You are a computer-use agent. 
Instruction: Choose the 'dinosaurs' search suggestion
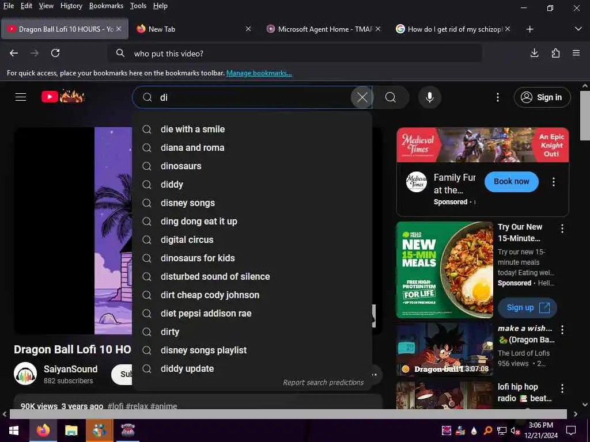[252, 166]
